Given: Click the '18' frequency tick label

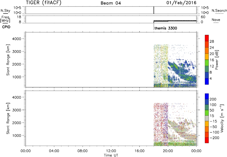Looking at the screenshot, I should (x=19, y=17).
